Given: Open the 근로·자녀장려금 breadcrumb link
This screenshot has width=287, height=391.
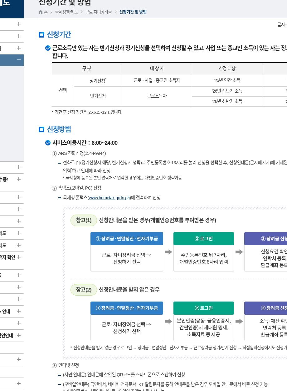Looking at the screenshot, I should pos(99,12).
